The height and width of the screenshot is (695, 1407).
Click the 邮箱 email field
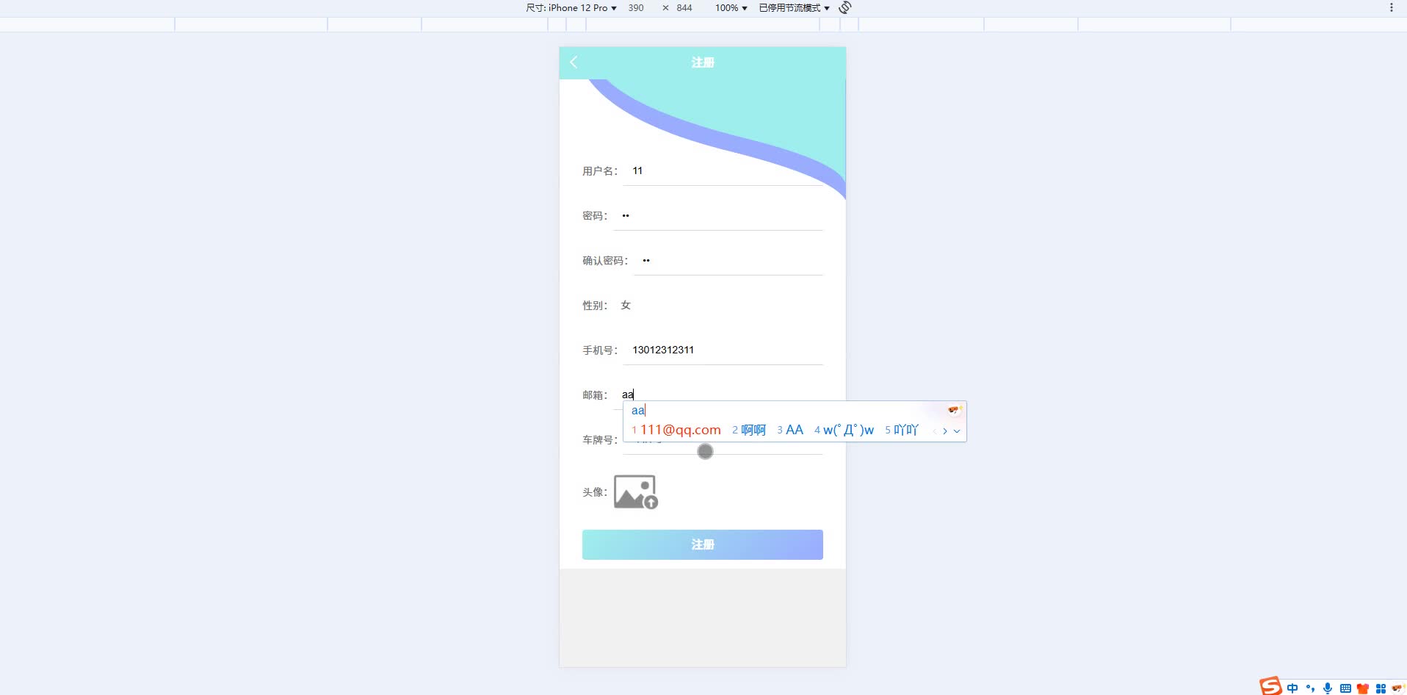coord(717,395)
